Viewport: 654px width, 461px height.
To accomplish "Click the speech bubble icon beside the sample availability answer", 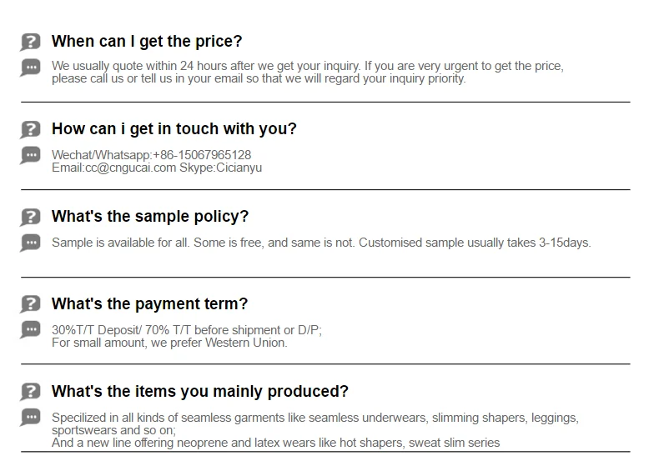I will [31, 243].
